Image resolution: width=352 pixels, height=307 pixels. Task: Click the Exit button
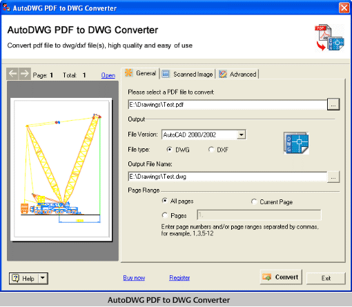tap(326, 278)
